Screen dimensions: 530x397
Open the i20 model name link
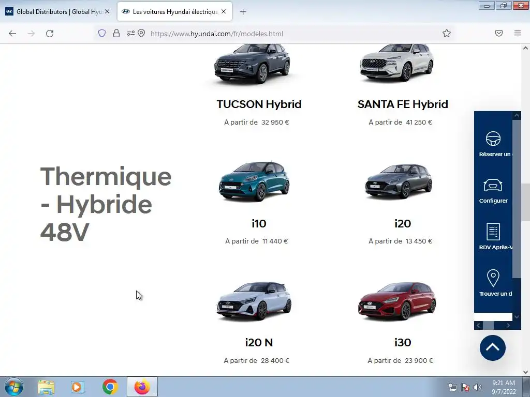403,223
